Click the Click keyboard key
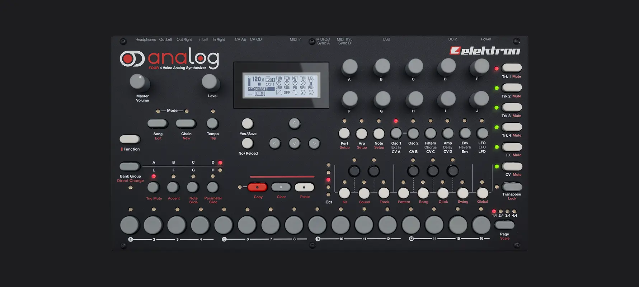 coord(443,193)
